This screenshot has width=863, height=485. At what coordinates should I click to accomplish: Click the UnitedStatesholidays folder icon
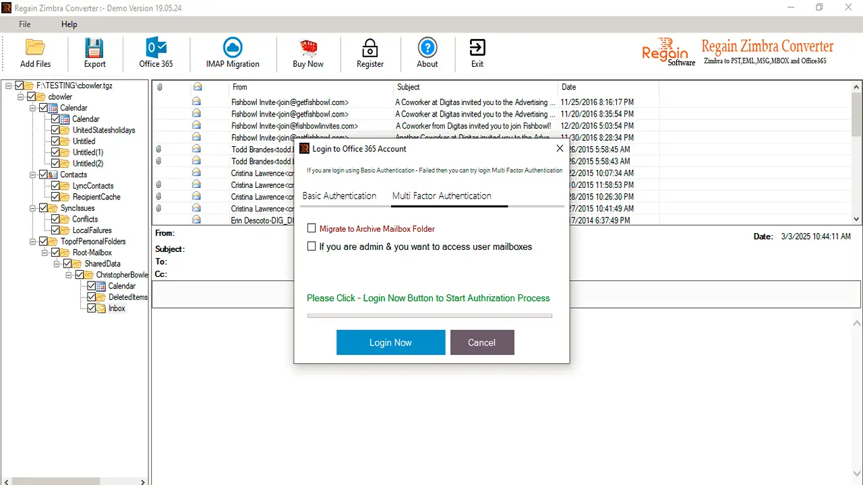pyautogui.click(x=65, y=130)
